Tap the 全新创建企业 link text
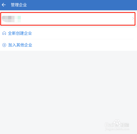The width and height of the screenshot is (137, 134). tap(20, 33)
